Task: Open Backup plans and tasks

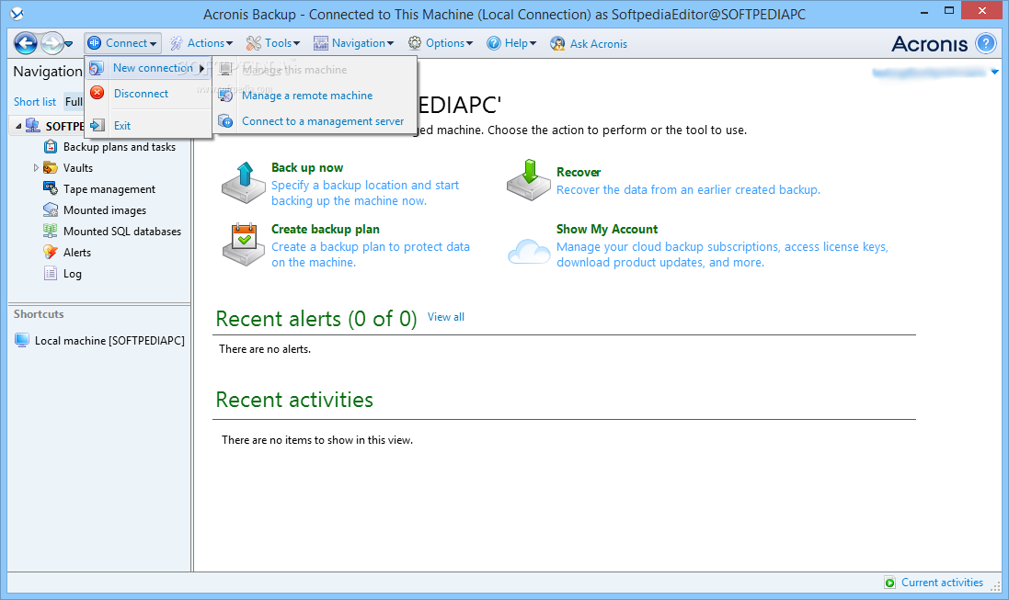Action: point(119,147)
